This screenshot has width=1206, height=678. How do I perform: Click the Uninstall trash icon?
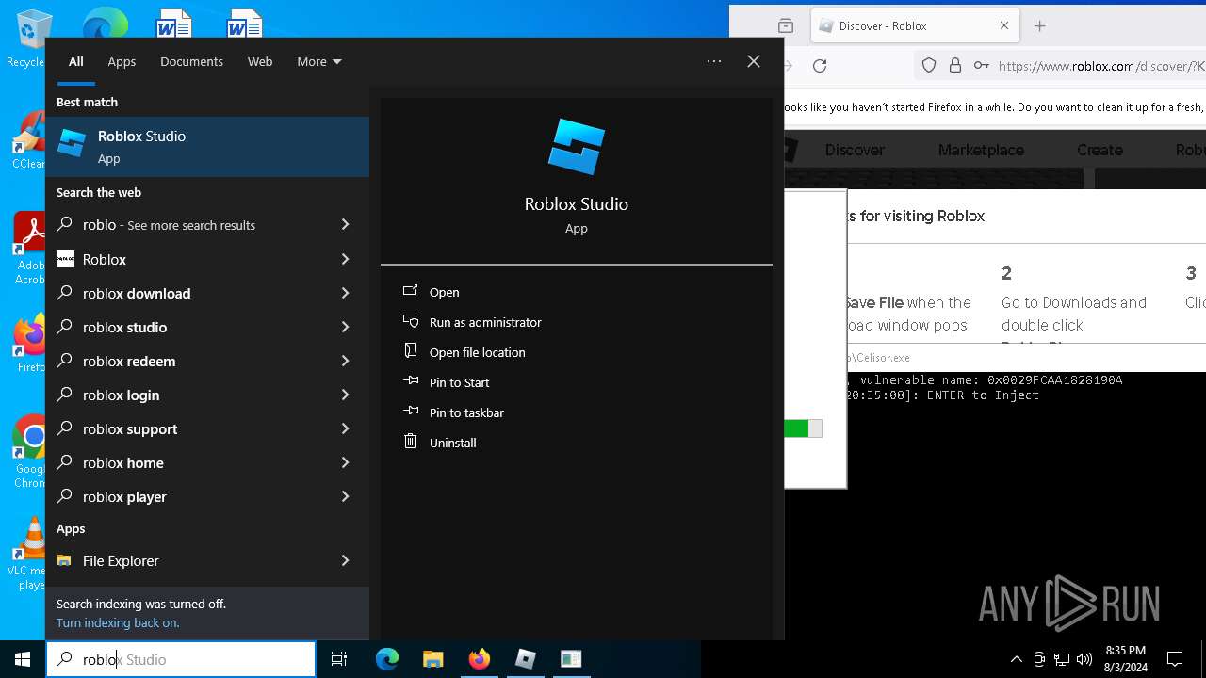coord(410,442)
